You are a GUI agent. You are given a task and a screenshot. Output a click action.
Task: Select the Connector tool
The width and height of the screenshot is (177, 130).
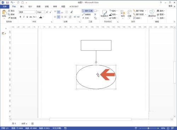pos(86,14)
